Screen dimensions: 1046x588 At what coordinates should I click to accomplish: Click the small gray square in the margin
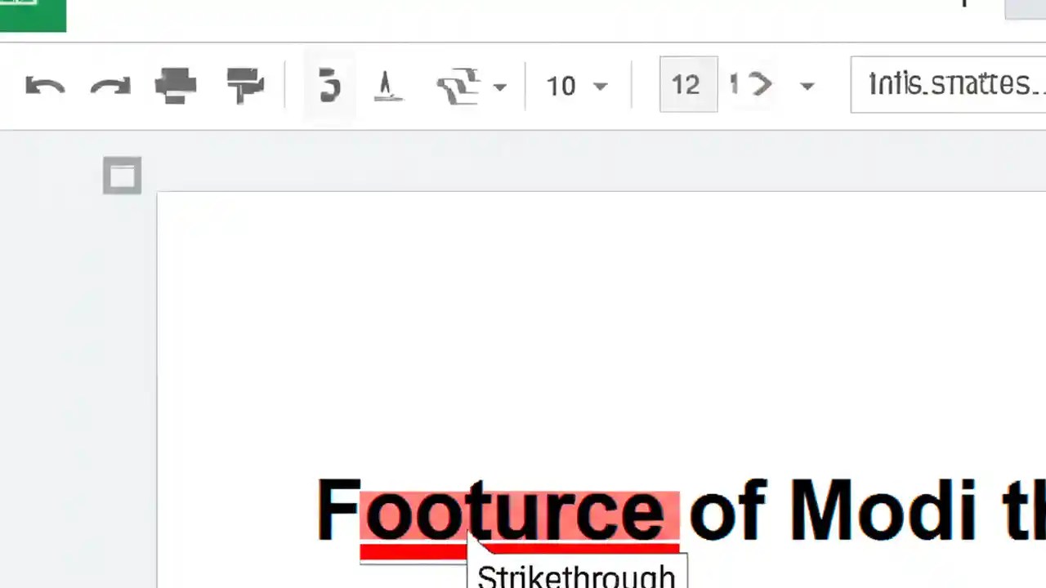click(x=122, y=175)
